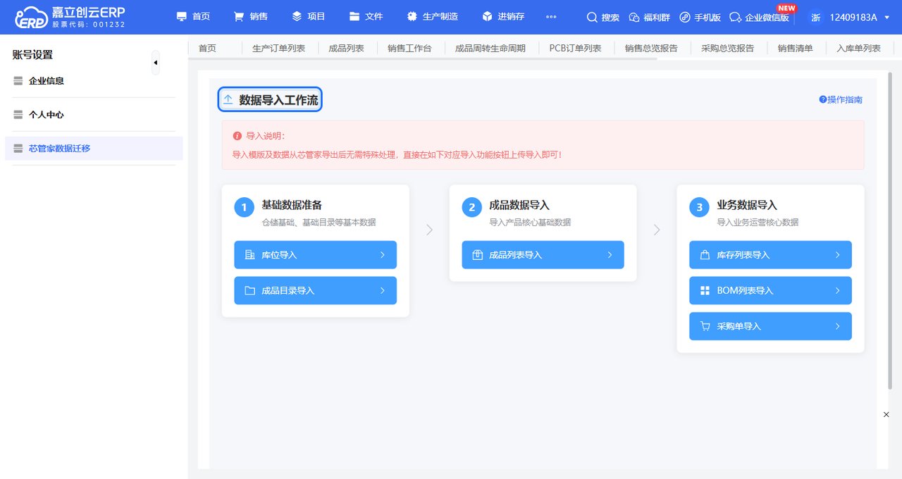Viewport: 902px width, 479px height.
Task: Switch to the PCB订单列表 tab
Action: click(x=575, y=49)
